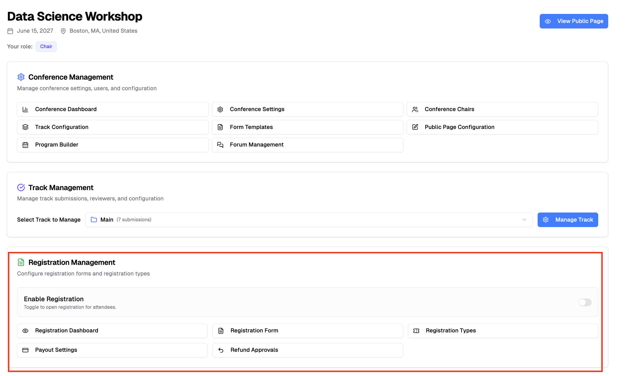Image resolution: width=637 pixels, height=376 pixels.
Task: Open the Registration Form page
Action: pyautogui.click(x=307, y=331)
